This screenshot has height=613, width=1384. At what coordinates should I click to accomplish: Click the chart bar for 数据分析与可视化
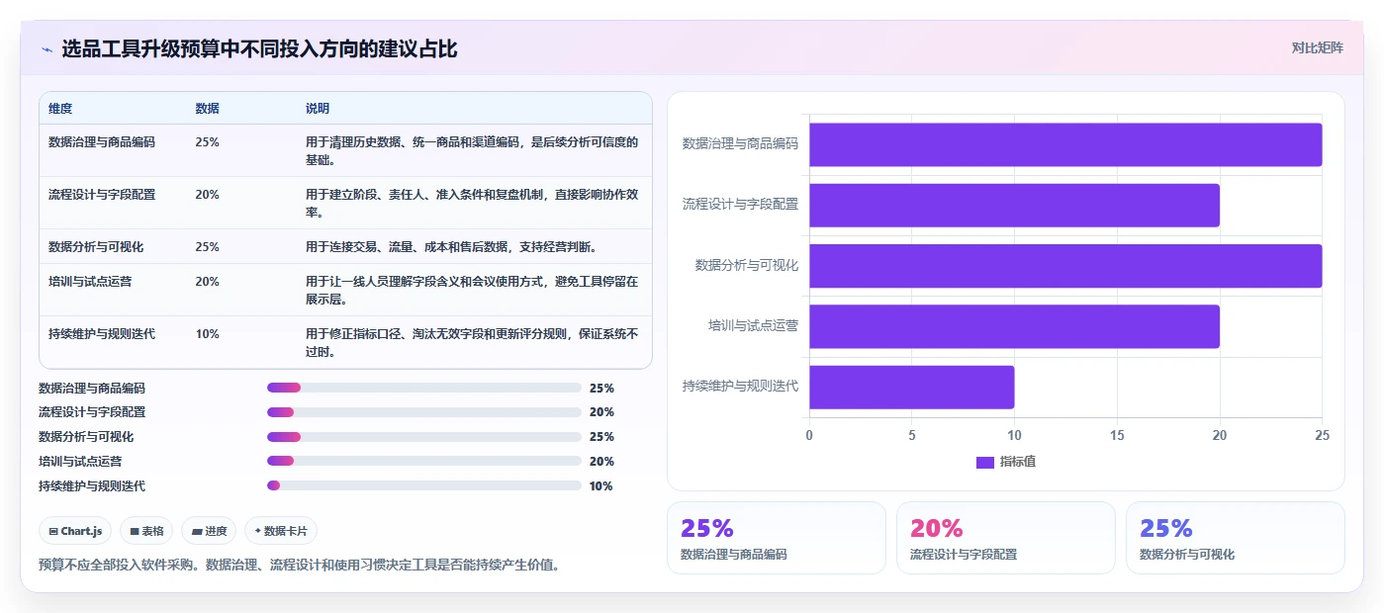(1065, 266)
